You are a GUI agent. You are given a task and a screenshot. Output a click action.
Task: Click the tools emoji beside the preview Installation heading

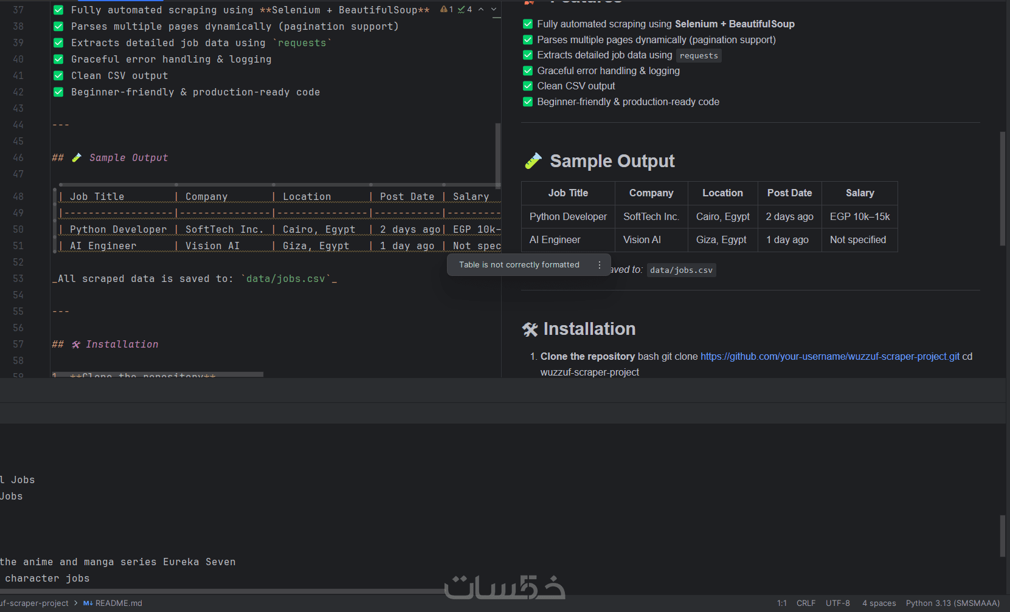[530, 329]
